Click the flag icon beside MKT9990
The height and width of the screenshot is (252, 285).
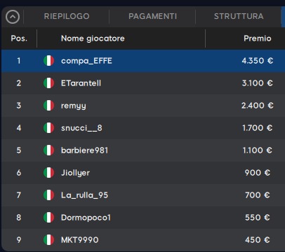click(x=49, y=240)
